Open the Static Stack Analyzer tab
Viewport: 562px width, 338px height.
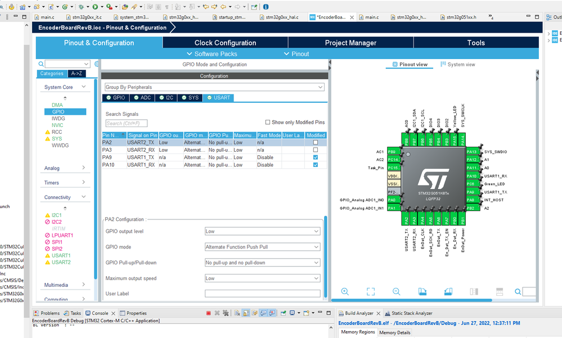[408, 313]
